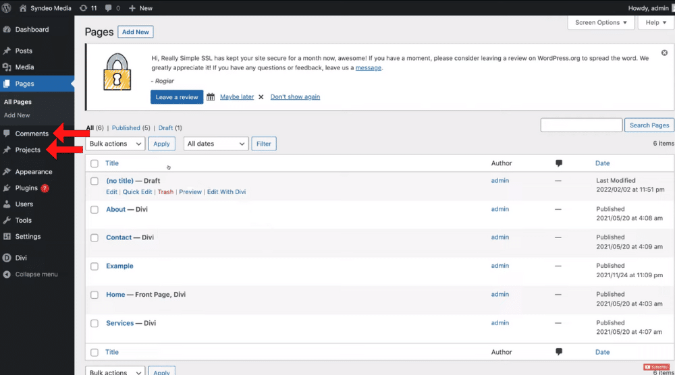
Task: Click the padlock SSL image
Action: pos(117,71)
